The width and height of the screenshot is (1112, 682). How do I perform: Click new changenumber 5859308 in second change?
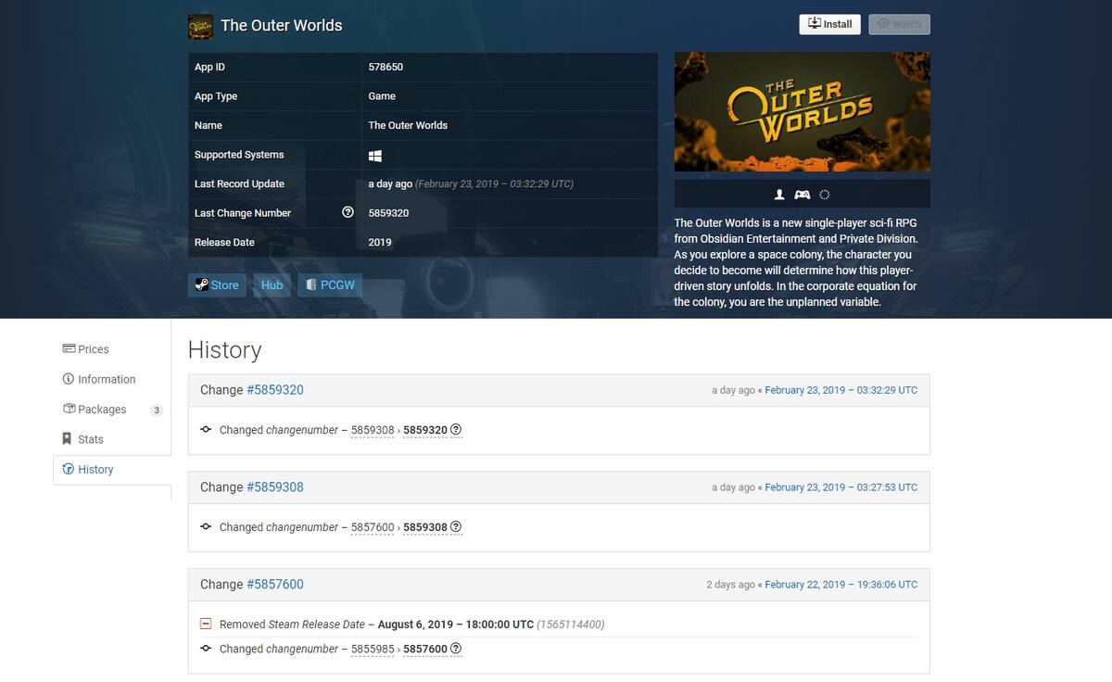(x=425, y=527)
